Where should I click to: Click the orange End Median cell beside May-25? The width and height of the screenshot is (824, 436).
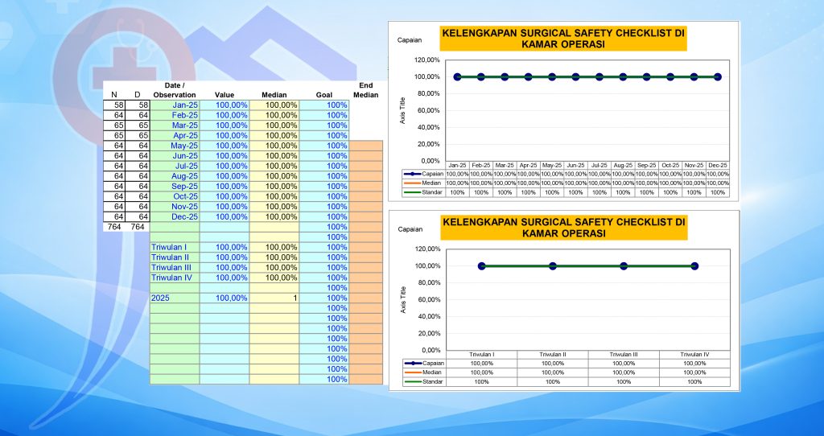coord(365,146)
